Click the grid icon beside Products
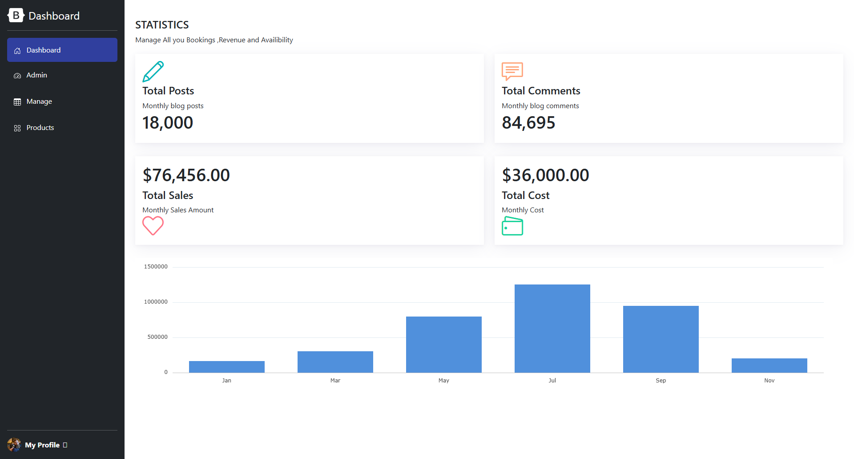The width and height of the screenshot is (854, 459). click(x=17, y=128)
